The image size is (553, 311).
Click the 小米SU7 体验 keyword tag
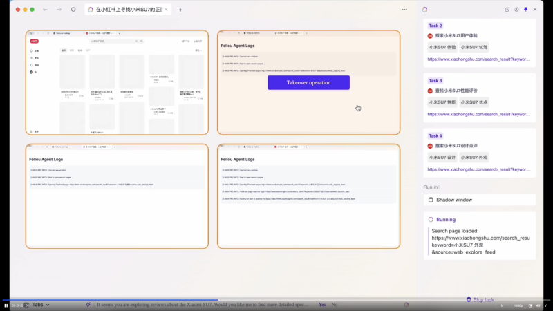(x=442, y=47)
